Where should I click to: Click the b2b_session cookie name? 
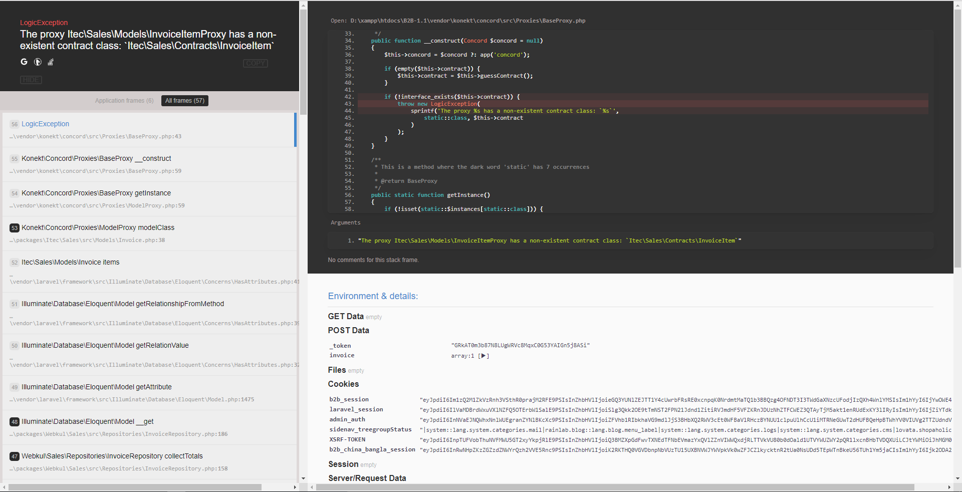349,399
